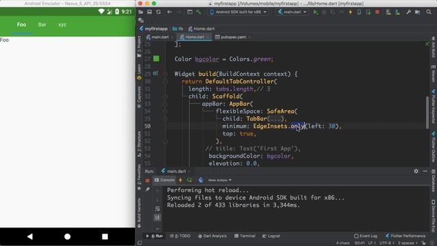Open the Event Log

pos(365,236)
